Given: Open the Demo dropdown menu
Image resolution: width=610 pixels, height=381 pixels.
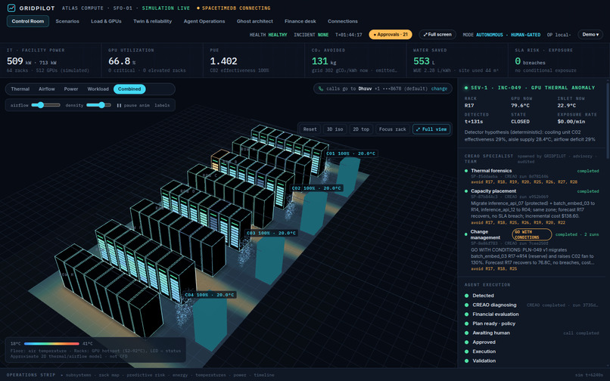Looking at the screenshot, I should click(590, 35).
